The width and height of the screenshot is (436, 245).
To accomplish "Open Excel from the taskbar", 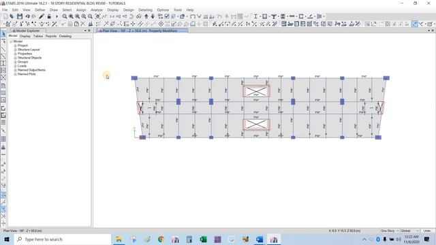I will [x=203, y=239].
